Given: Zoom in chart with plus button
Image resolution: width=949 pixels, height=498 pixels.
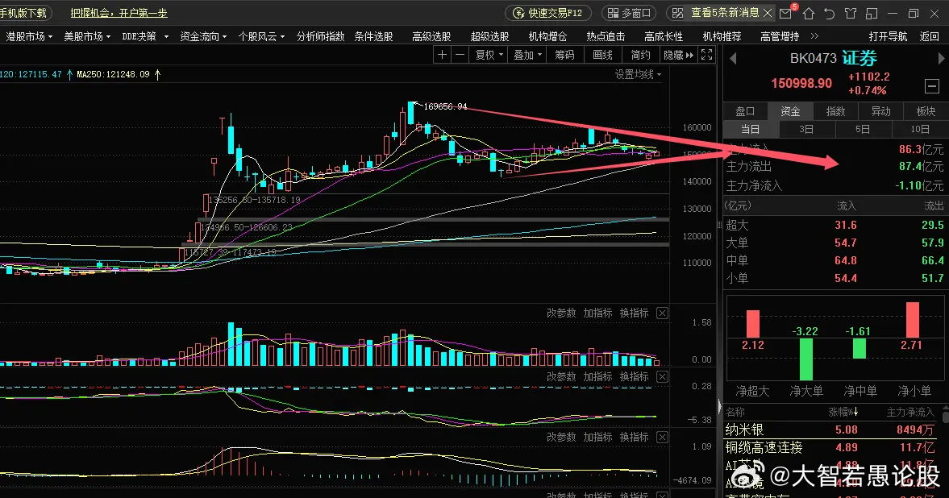Looking at the screenshot, I should click(442, 55).
